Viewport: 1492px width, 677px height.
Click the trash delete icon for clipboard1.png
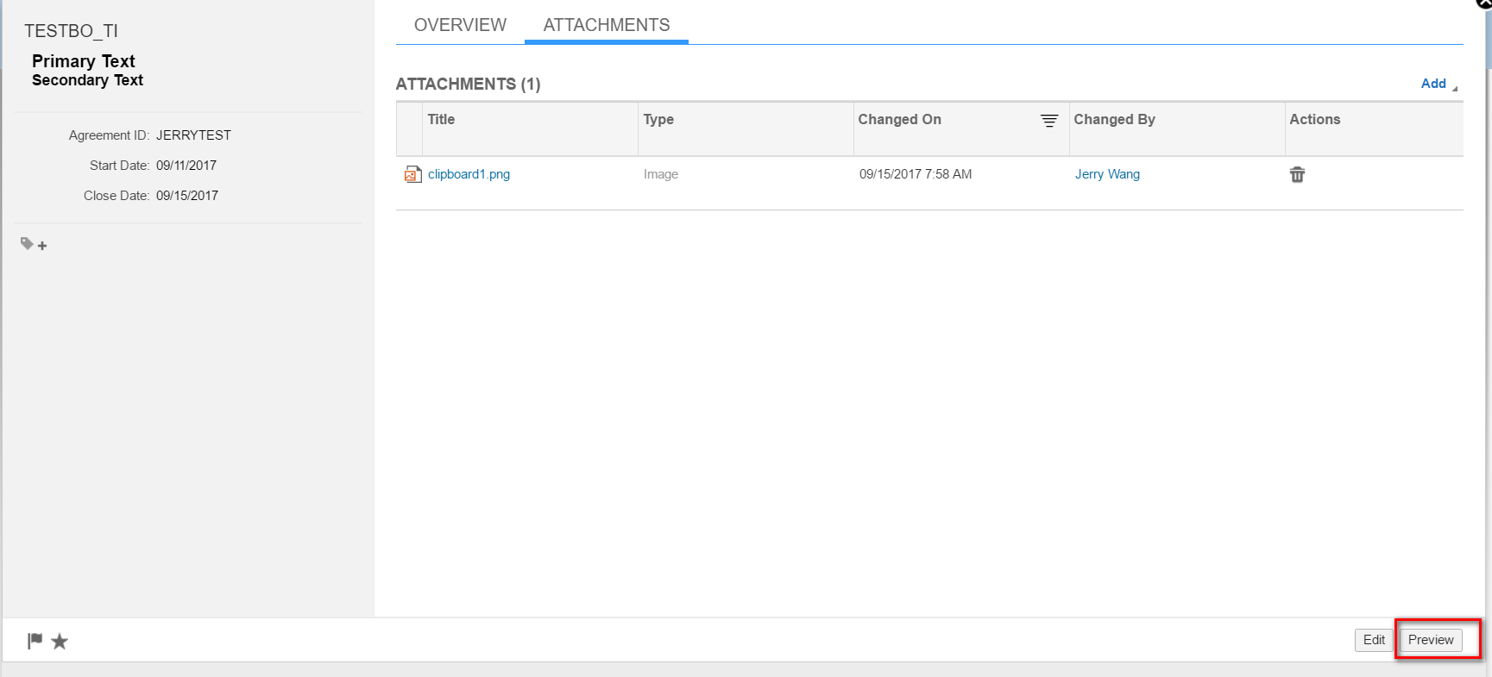[1297, 174]
